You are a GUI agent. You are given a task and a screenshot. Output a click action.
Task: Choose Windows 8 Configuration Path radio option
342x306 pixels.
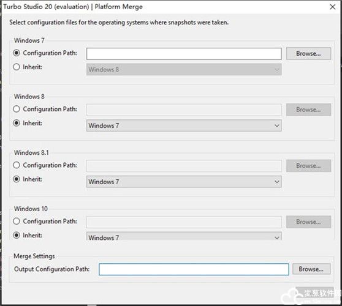click(17, 109)
